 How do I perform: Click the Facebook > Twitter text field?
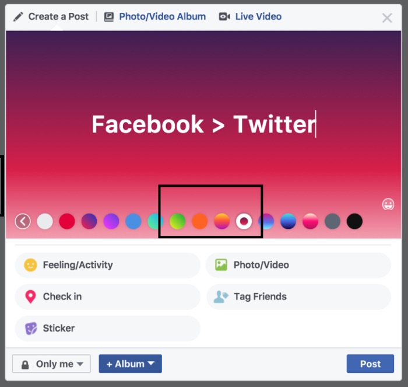pyautogui.click(x=203, y=124)
